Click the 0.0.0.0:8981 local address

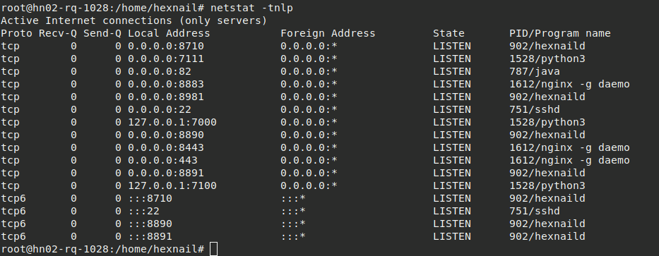[166, 97]
